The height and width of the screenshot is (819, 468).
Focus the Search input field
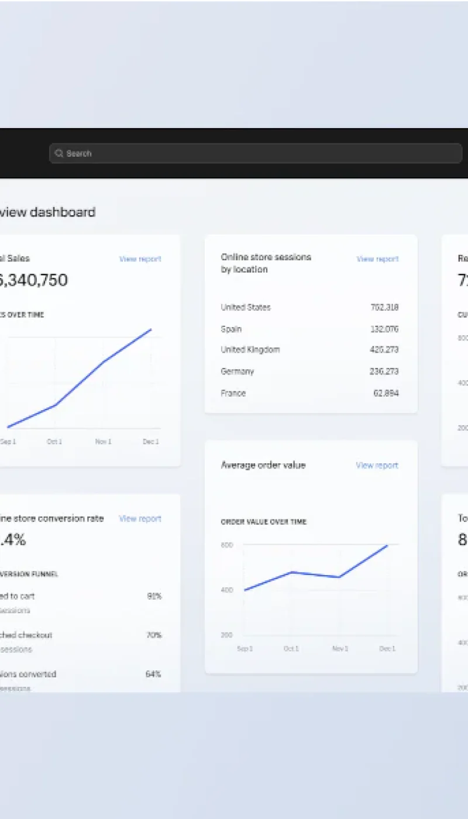coord(257,153)
